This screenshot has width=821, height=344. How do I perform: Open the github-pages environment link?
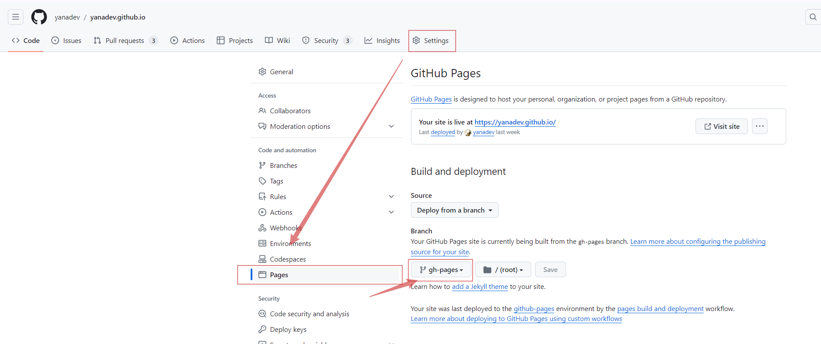tap(534, 309)
